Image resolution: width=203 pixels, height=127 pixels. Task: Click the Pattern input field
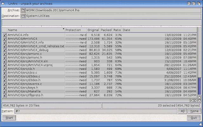96,111
